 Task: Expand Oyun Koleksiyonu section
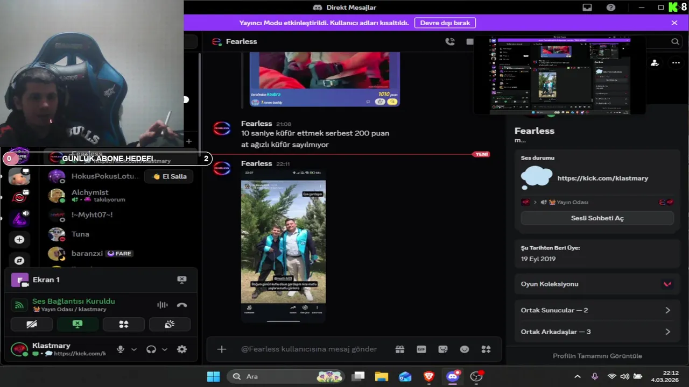tap(596, 284)
